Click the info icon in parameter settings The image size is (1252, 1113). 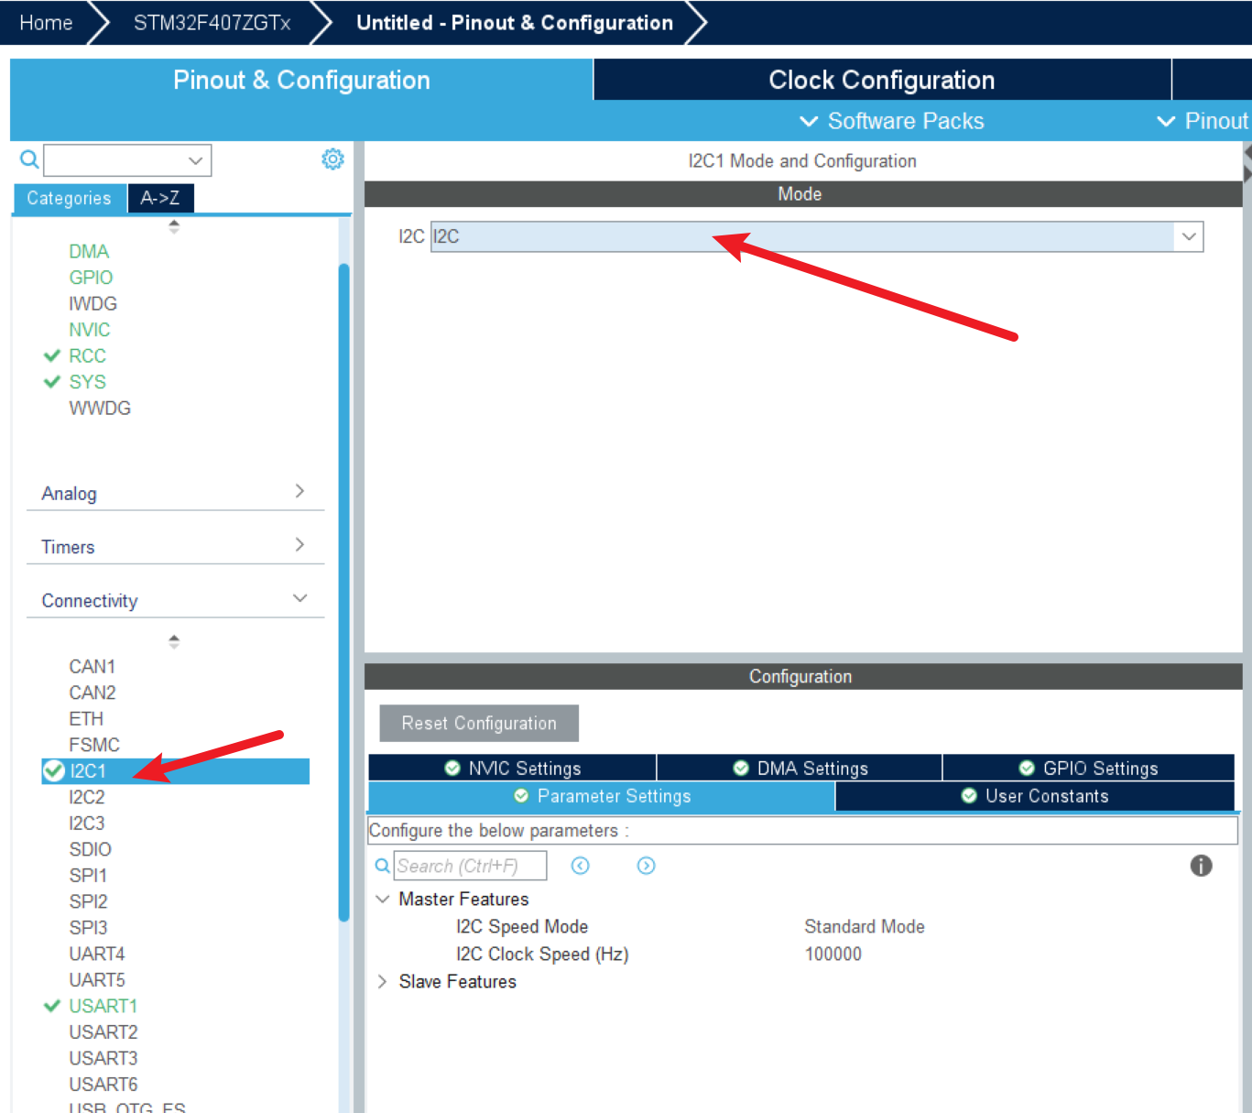[x=1201, y=866]
